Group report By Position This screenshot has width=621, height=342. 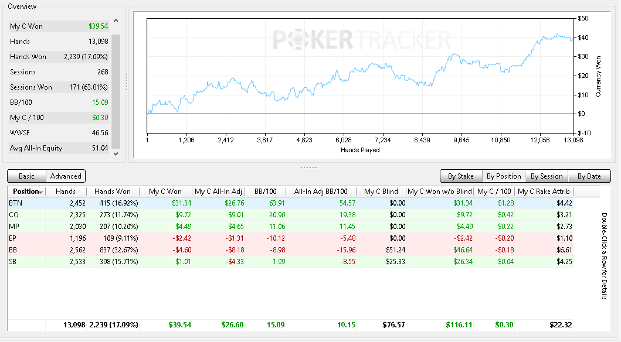(x=504, y=176)
